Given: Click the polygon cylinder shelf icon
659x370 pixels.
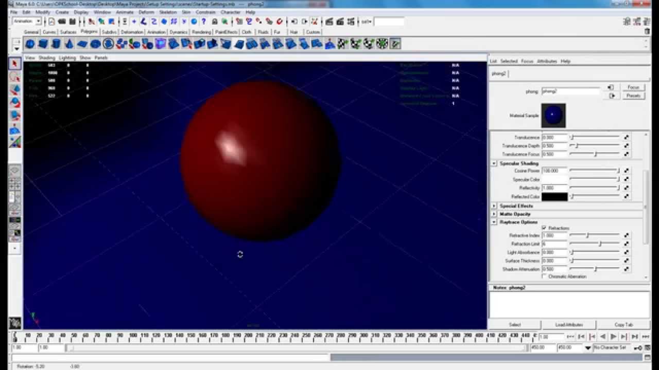Looking at the screenshot, I should (x=56, y=44).
